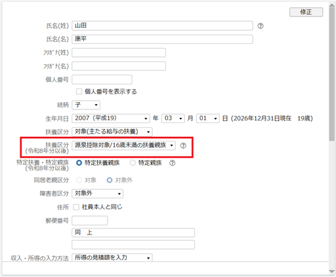Click the 個人番号 input field
Image resolution: width=336 pixels, height=277 pixels.
pos(102,80)
